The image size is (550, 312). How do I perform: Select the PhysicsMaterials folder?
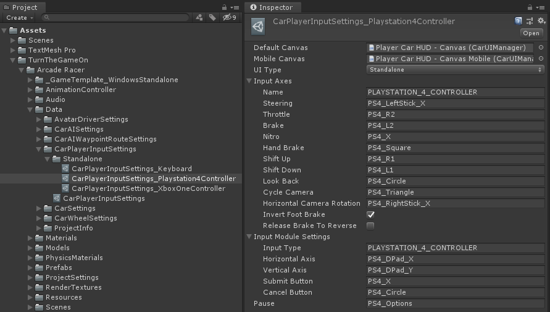(74, 258)
